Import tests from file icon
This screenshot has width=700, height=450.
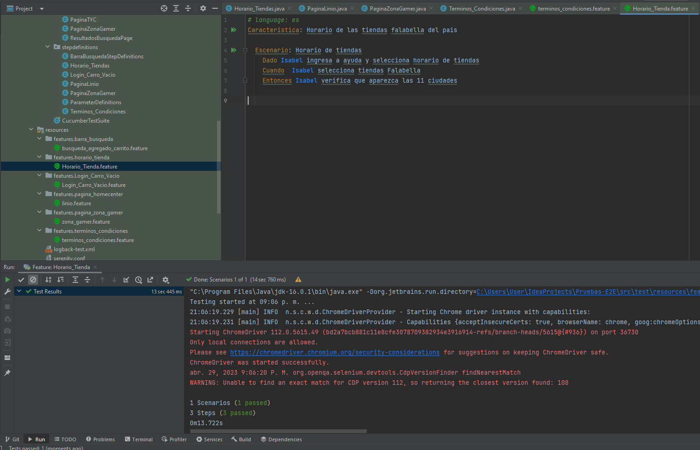[x=127, y=279]
